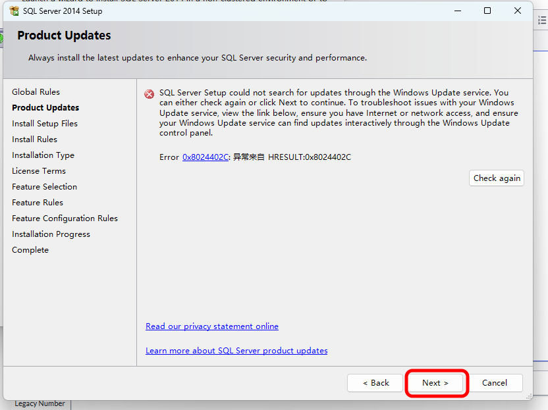Image resolution: width=548 pixels, height=410 pixels.
Task: Click the list icon in background window
Action: [x=541, y=20]
